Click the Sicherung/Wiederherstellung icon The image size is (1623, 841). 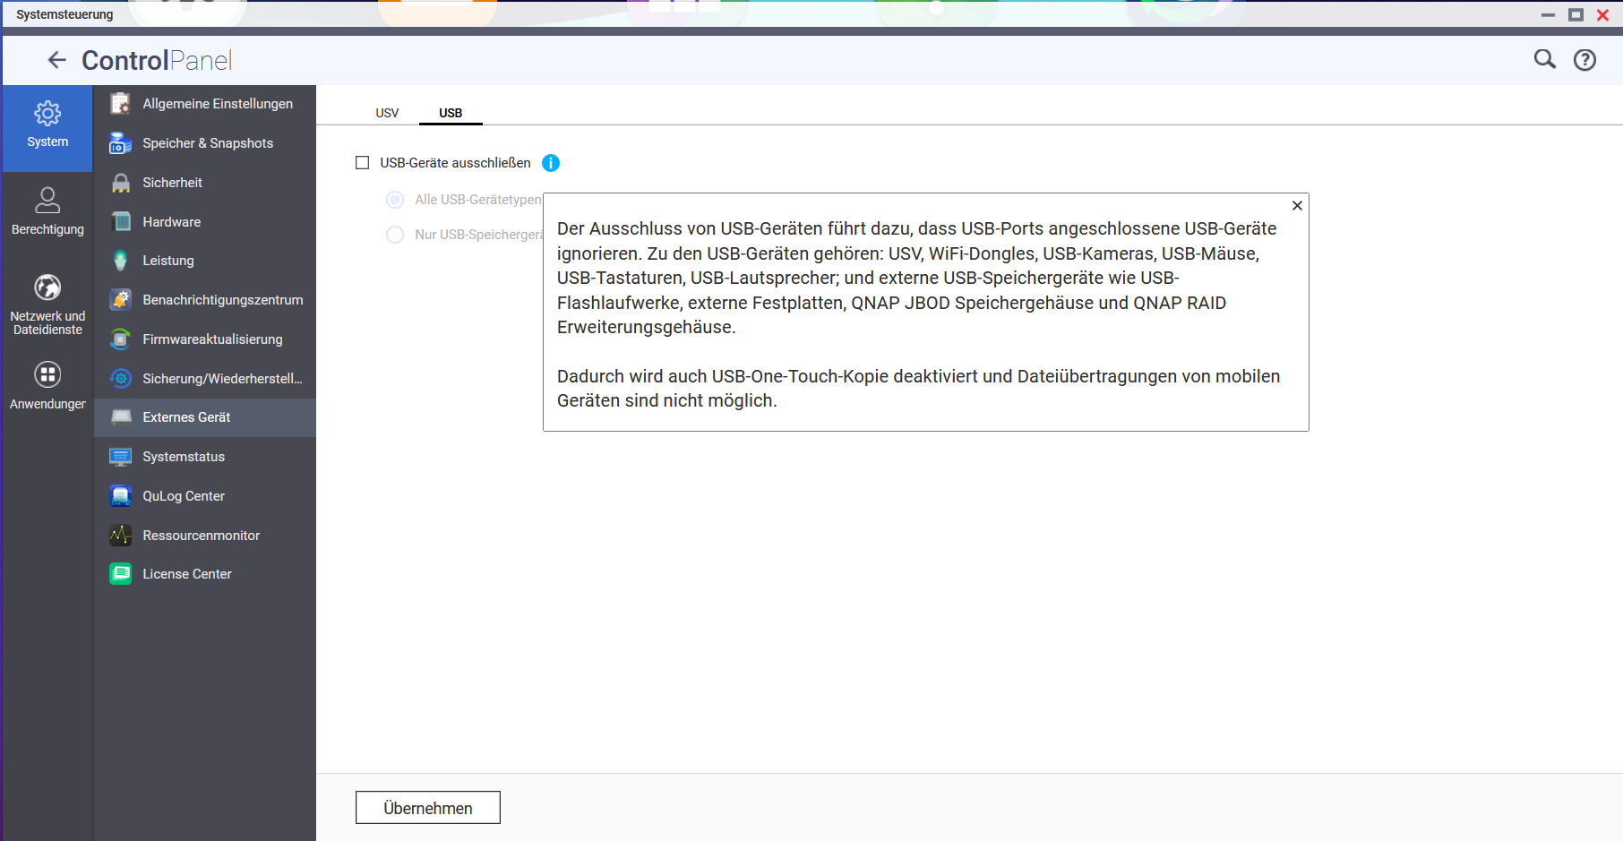pyautogui.click(x=121, y=379)
